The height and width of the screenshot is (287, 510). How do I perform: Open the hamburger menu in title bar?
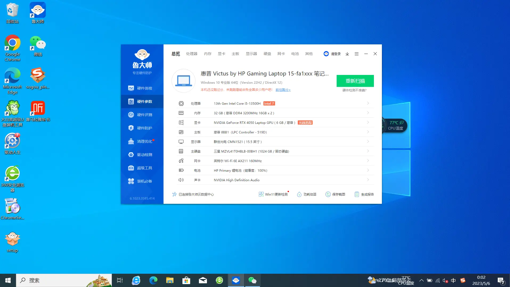tap(357, 54)
